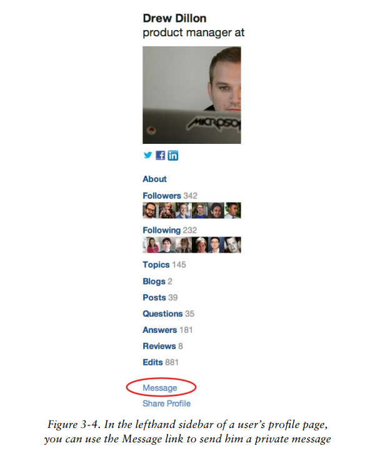Open Topics 145

point(164,265)
